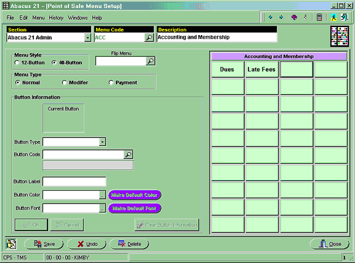Select the 12-Button menu style
This screenshot has height=263, width=355.
(29, 63)
